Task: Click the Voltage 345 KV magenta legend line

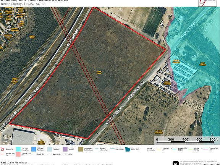Action: pyautogui.click(x=206, y=149)
